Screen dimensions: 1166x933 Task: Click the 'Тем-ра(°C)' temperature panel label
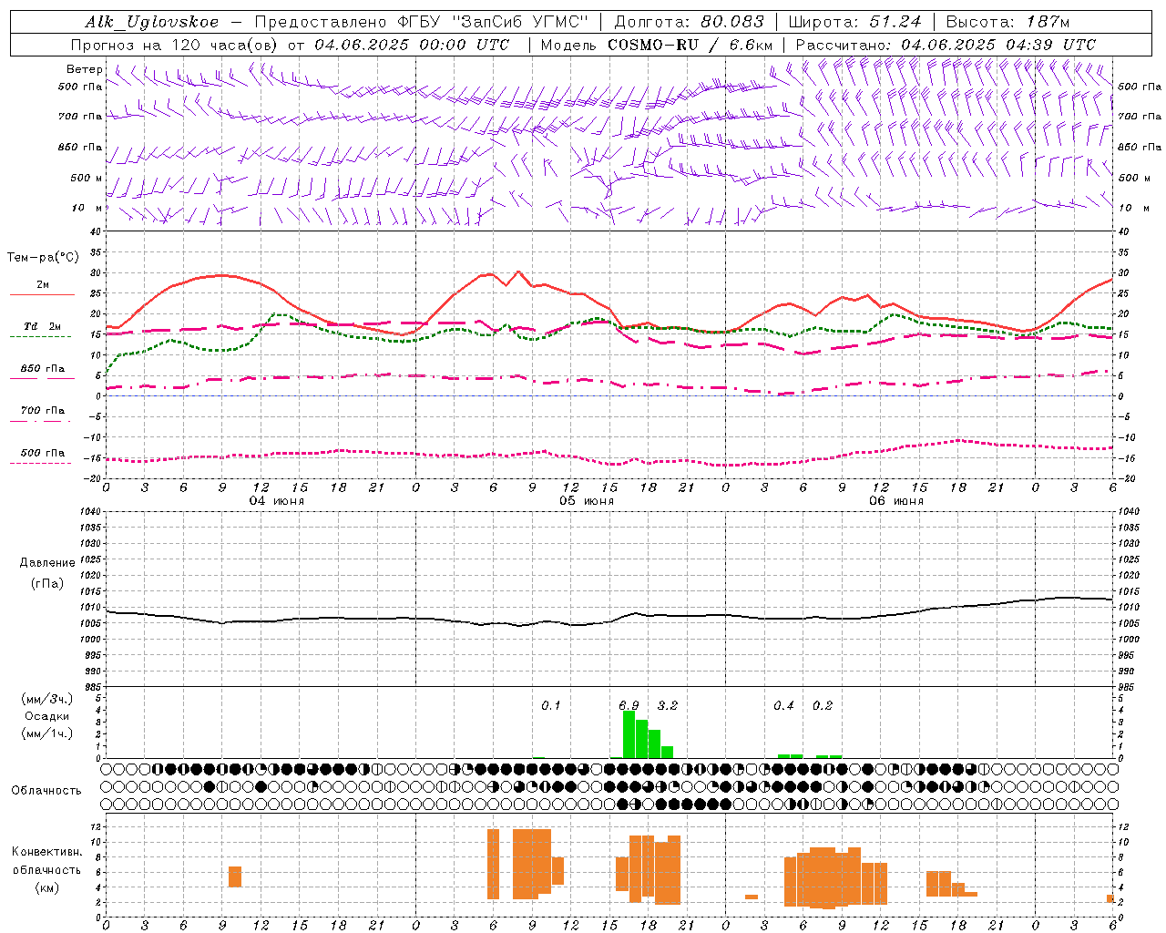[43, 258]
